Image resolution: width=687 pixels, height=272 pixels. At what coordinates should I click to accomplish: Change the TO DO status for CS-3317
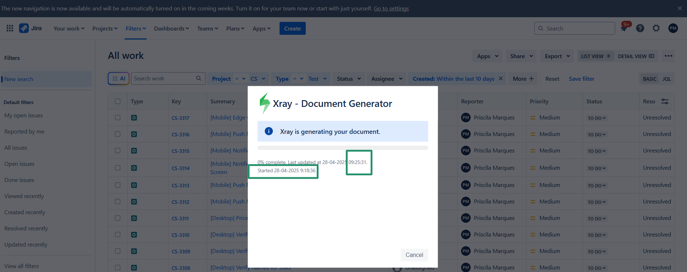[596, 118]
